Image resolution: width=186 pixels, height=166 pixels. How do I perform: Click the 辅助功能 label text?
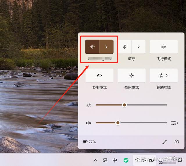(164, 87)
